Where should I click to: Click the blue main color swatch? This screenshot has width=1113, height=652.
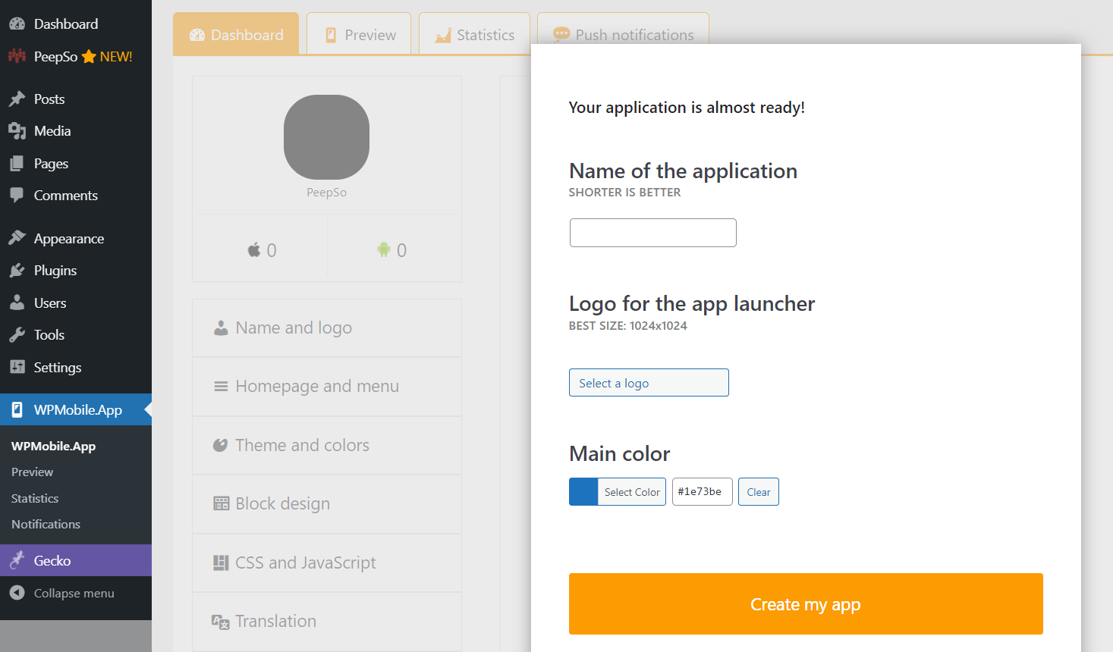pyautogui.click(x=583, y=492)
